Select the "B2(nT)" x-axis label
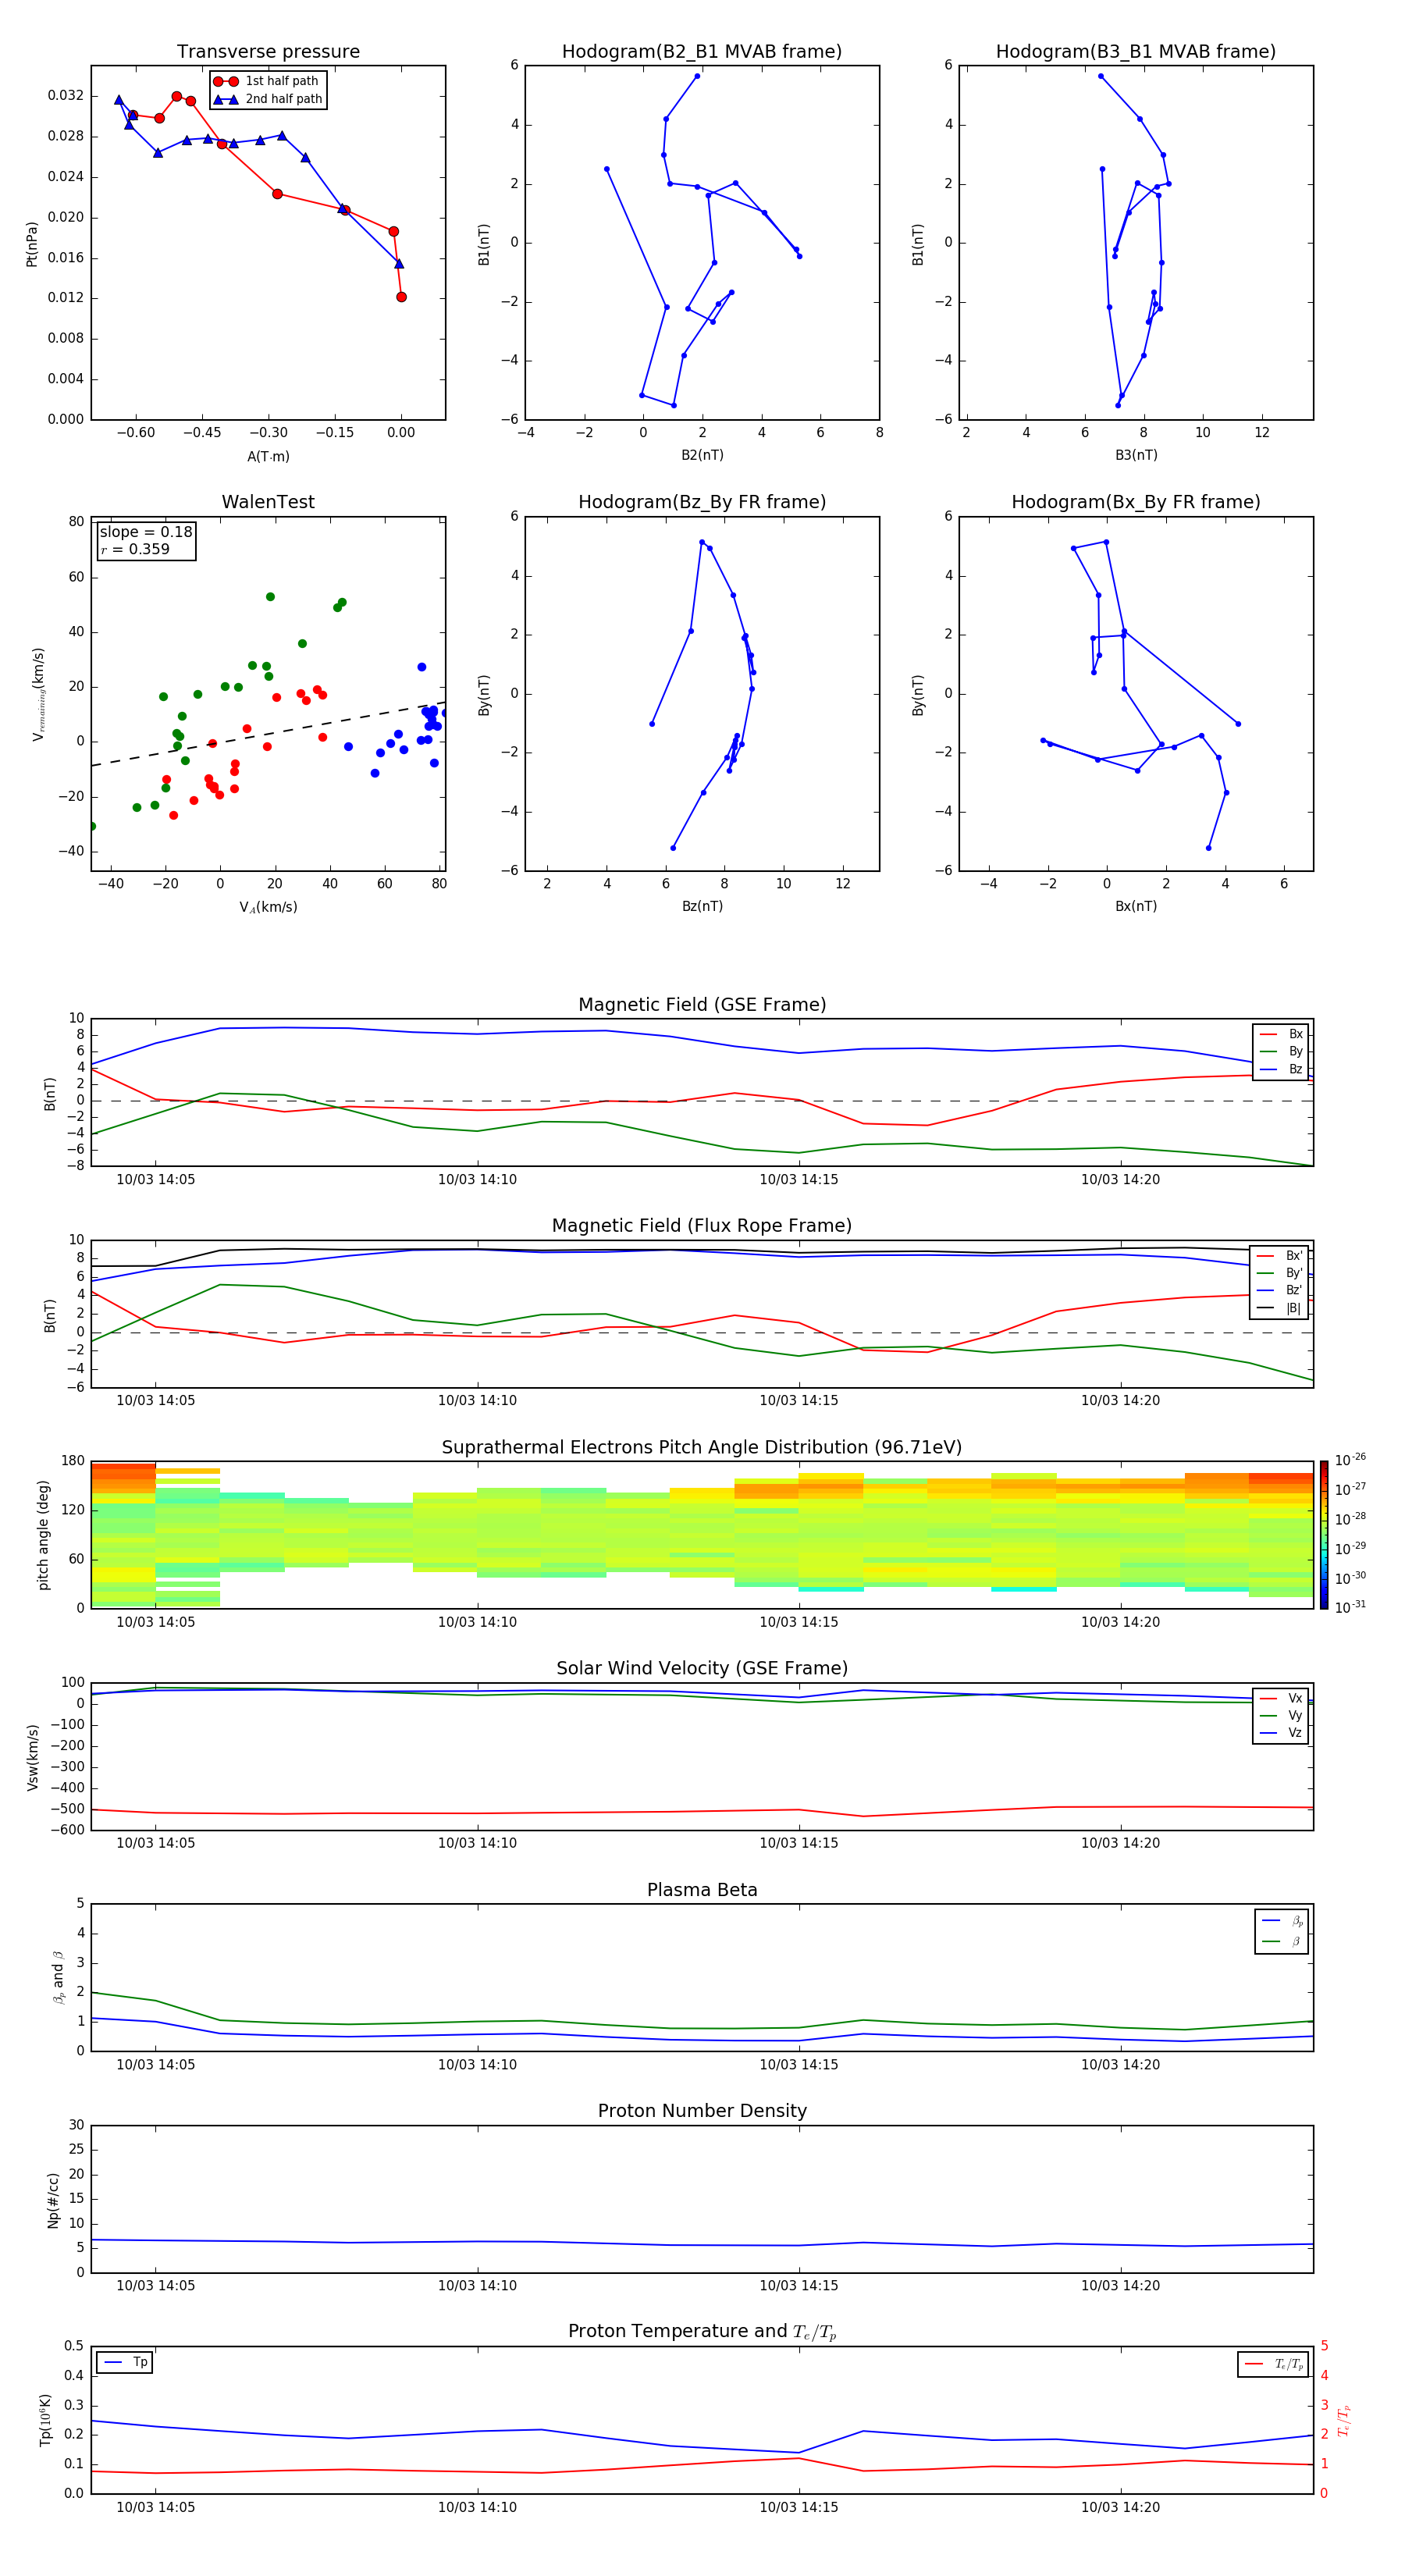1405x2576 pixels. point(702,455)
